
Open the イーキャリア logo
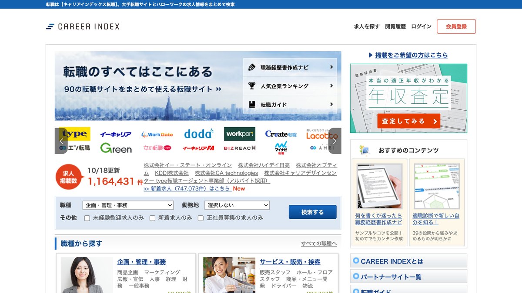coord(115,135)
